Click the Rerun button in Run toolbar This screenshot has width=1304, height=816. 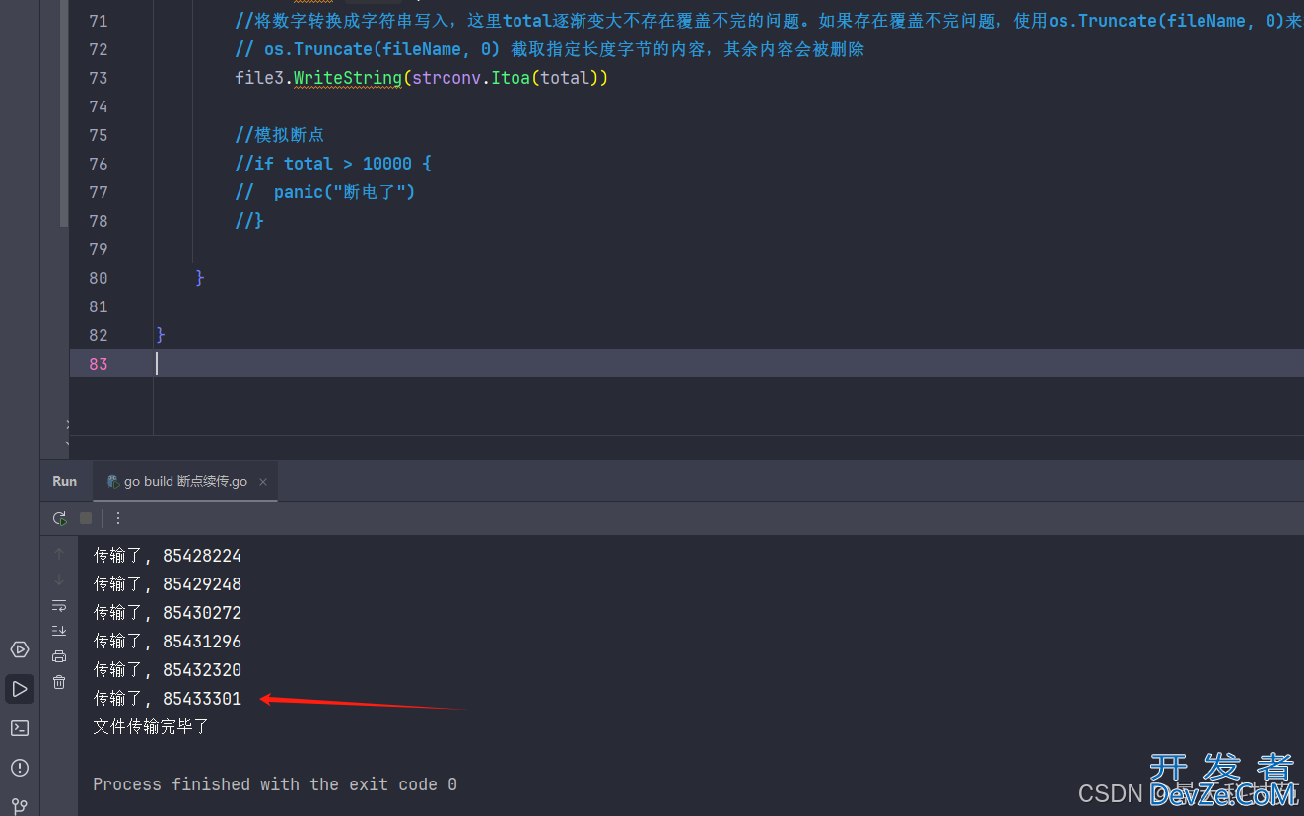point(60,518)
